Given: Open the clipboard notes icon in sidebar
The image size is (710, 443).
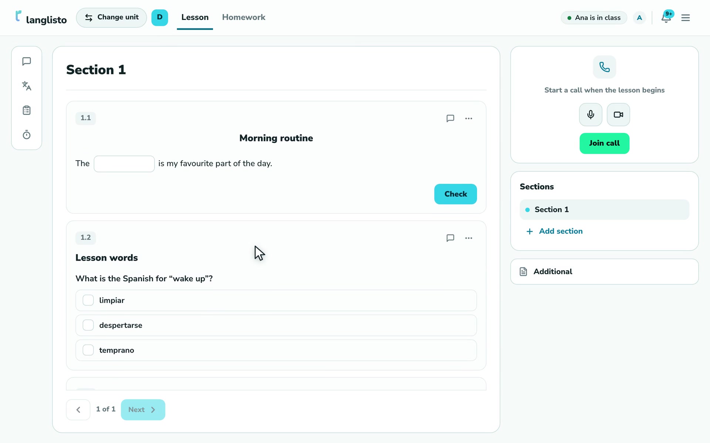Looking at the screenshot, I should 27,110.
